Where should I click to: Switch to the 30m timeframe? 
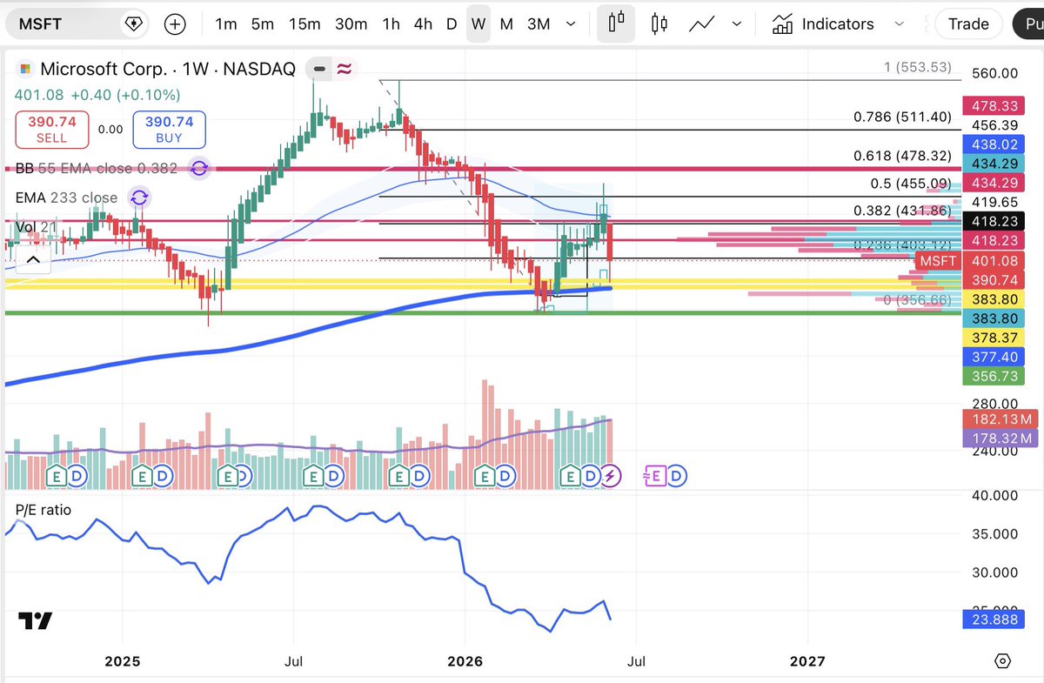click(351, 23)
